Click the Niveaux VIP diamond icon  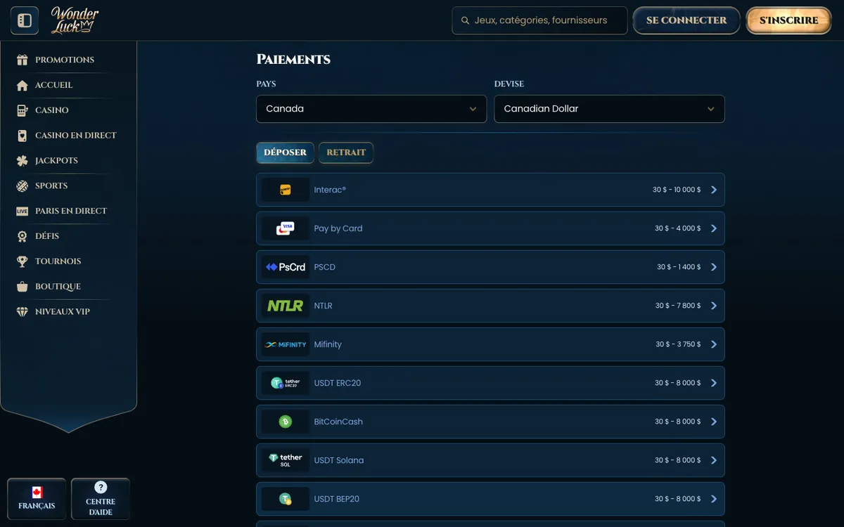pyautogui.click(x=23, y=312)
